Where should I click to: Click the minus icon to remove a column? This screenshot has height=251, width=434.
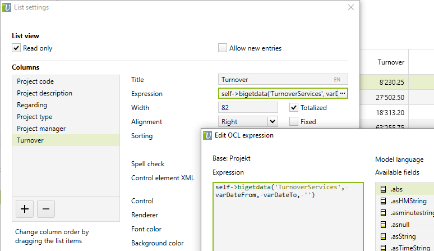pyautogui.click(x=46, y=209)
